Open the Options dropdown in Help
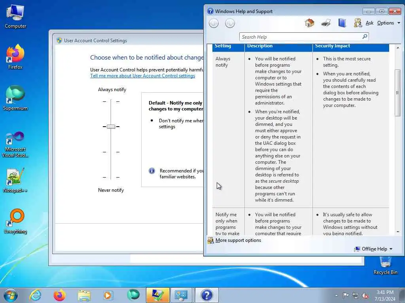This screenshot has width=405, height=303. [x=388, y=23]
